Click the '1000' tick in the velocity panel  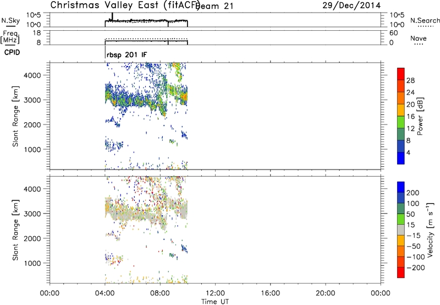[32, 263]
